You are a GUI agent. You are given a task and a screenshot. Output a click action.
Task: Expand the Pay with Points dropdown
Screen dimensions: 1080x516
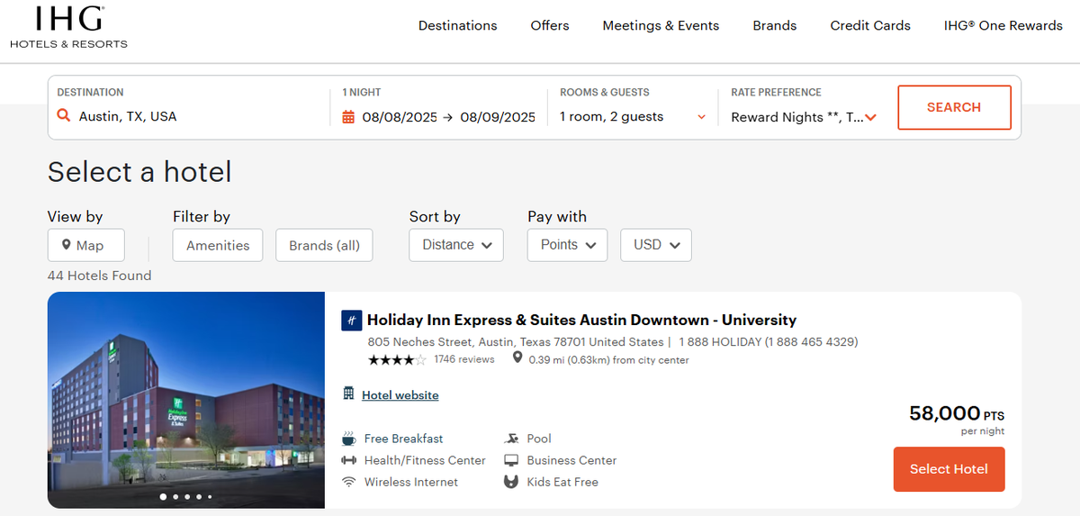coord(567,245)
